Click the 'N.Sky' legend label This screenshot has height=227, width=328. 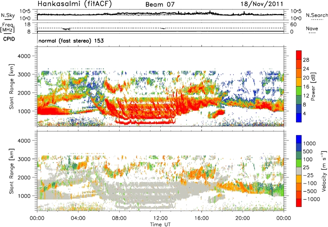coord(8,15)
